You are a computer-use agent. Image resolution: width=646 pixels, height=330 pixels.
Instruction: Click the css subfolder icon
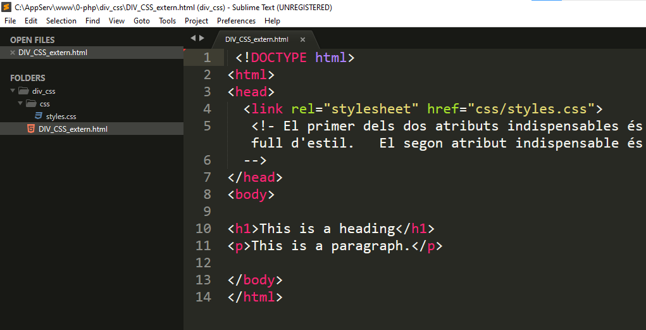tap(32, 104)
